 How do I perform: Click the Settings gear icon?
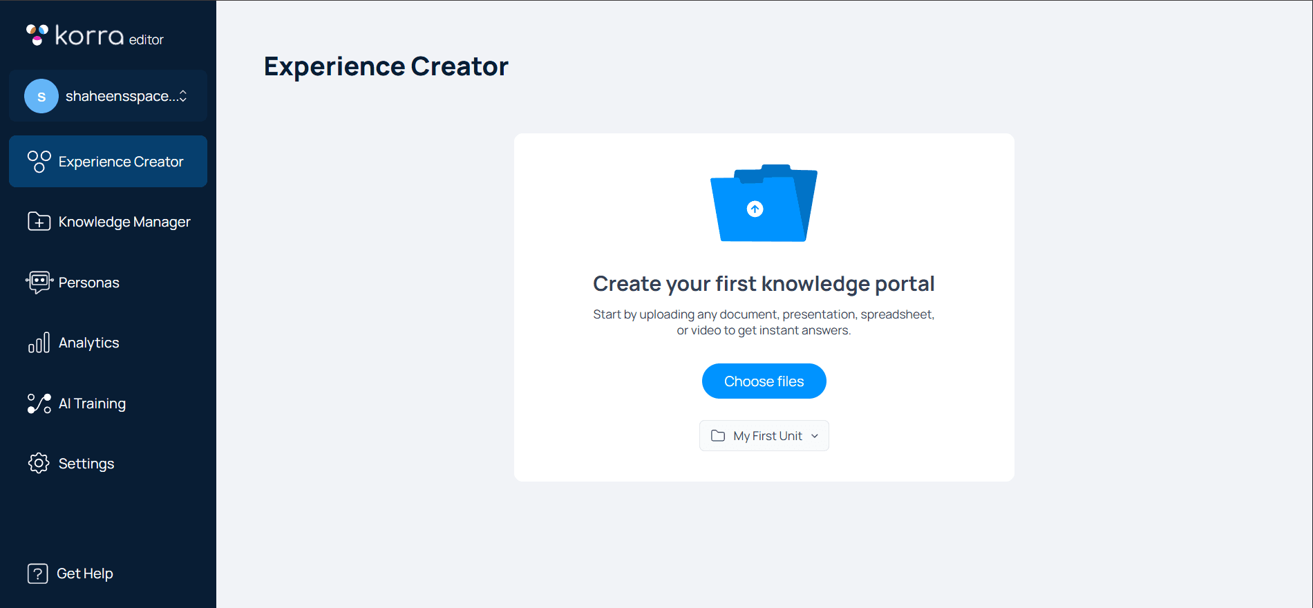39,464
